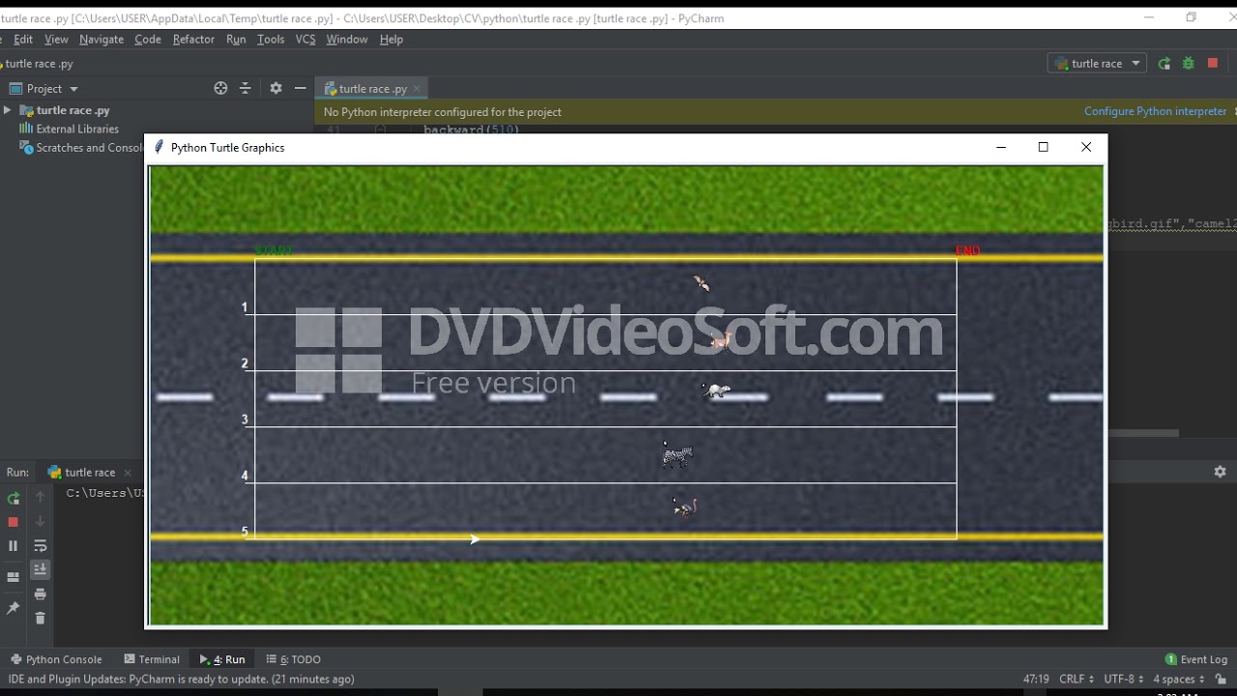Open the VCS menu

pyautogui.click(x=305, y=40)
